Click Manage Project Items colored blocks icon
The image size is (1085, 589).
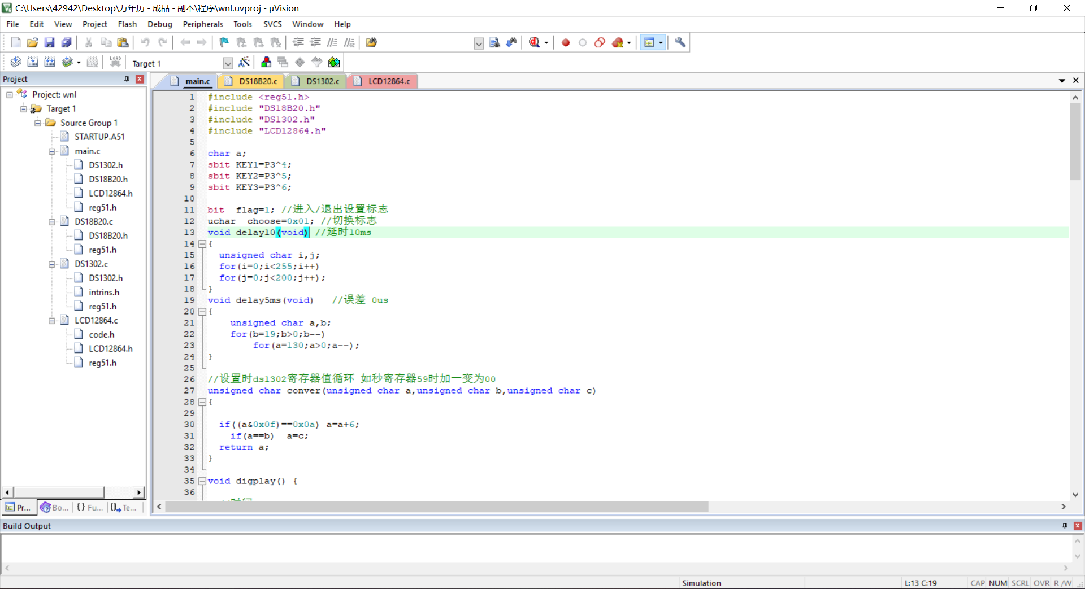pyautogui.click(x=266, y=62)
